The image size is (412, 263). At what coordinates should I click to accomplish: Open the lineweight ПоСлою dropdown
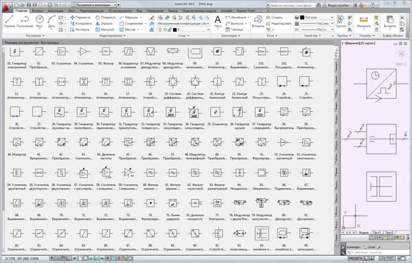(317, 23)
